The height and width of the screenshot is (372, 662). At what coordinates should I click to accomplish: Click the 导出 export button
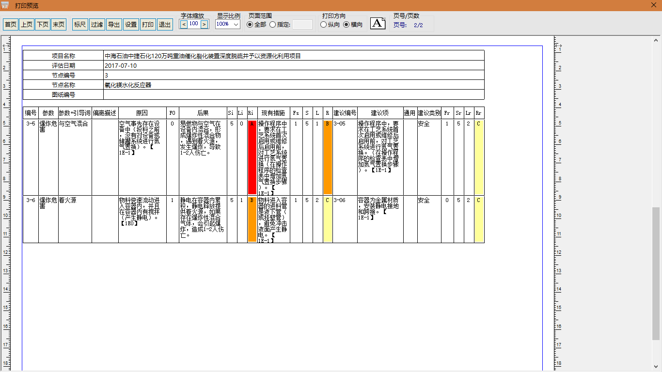click(114, 24)
